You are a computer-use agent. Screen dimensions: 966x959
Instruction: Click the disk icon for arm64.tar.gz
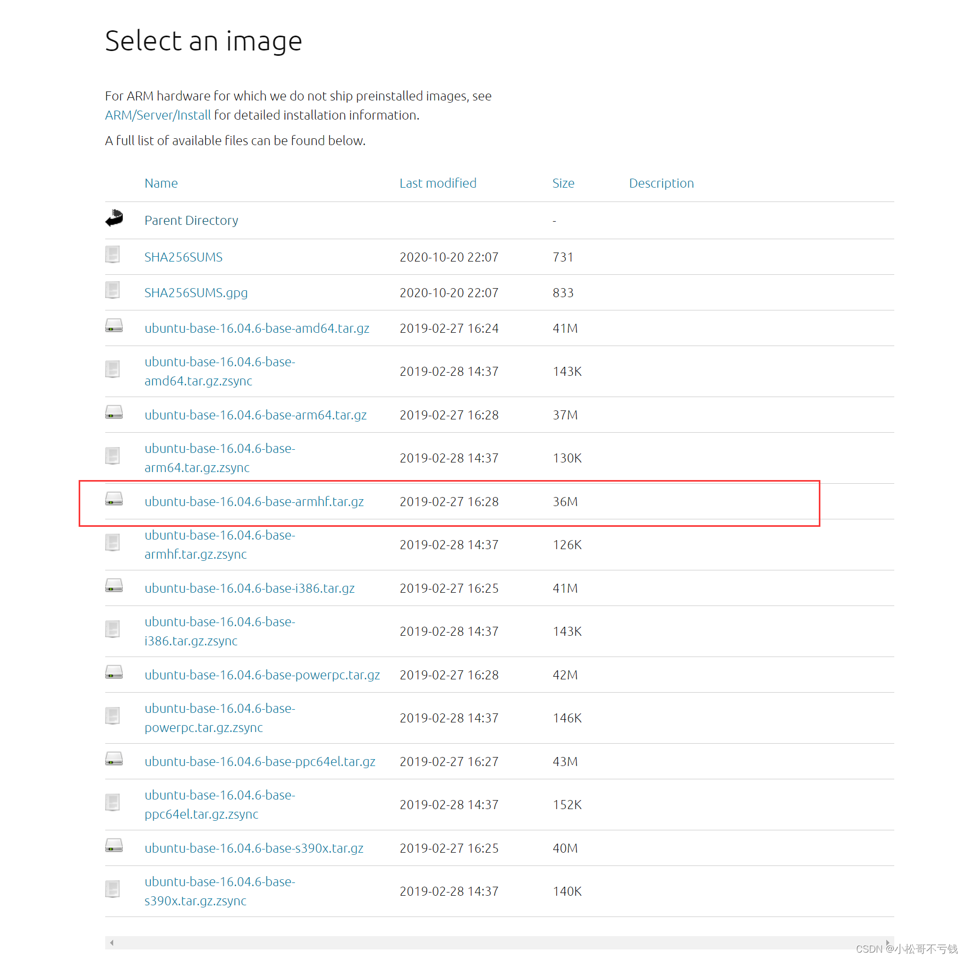(114, 413)
